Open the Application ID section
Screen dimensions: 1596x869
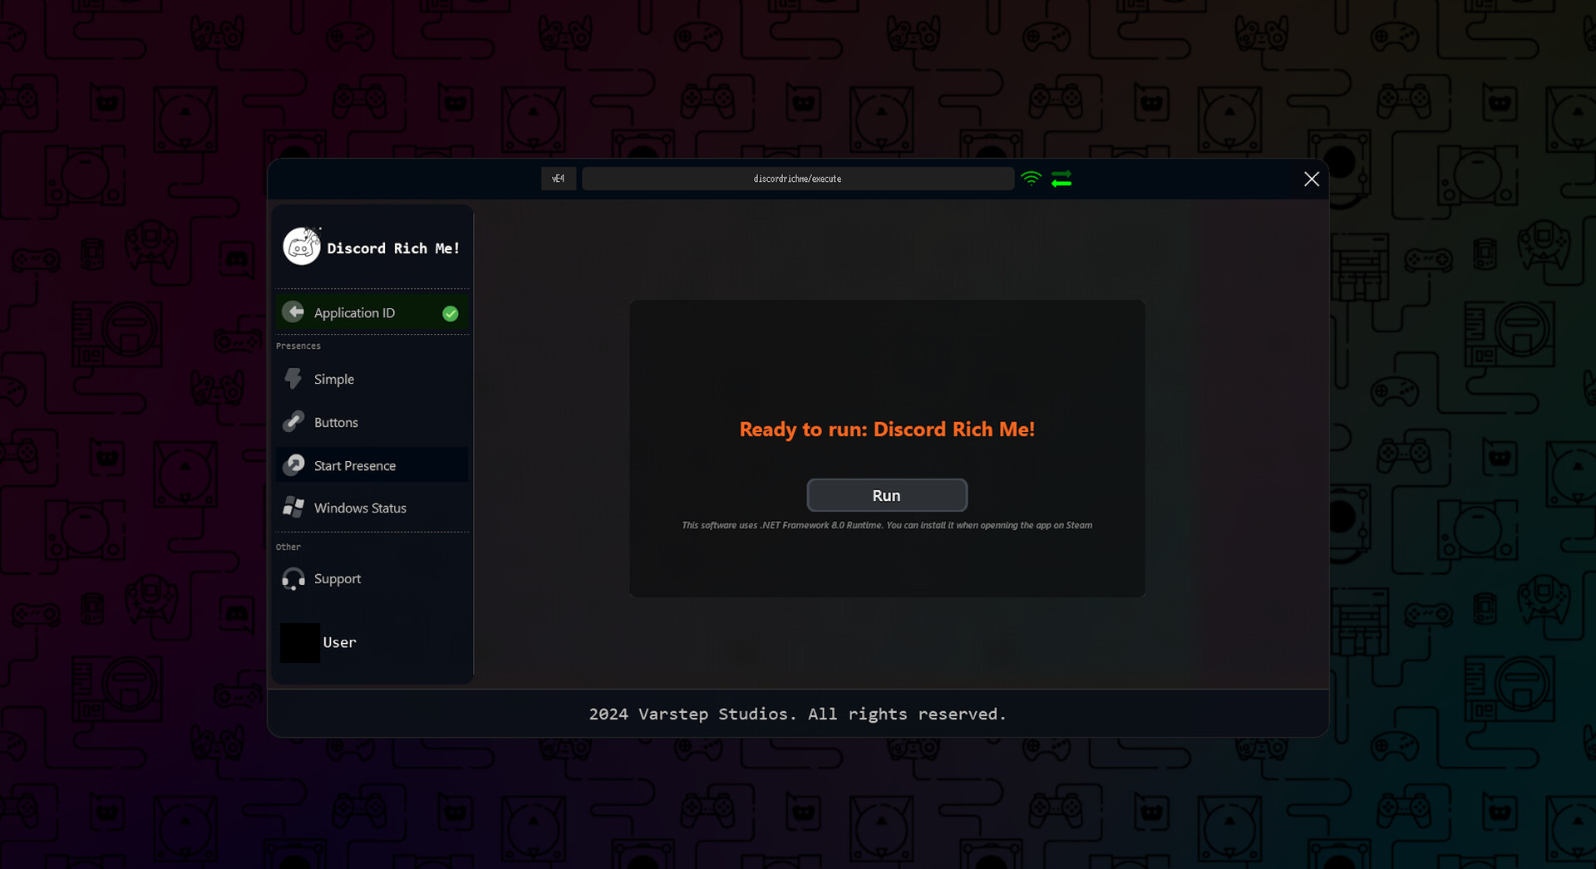372,312
